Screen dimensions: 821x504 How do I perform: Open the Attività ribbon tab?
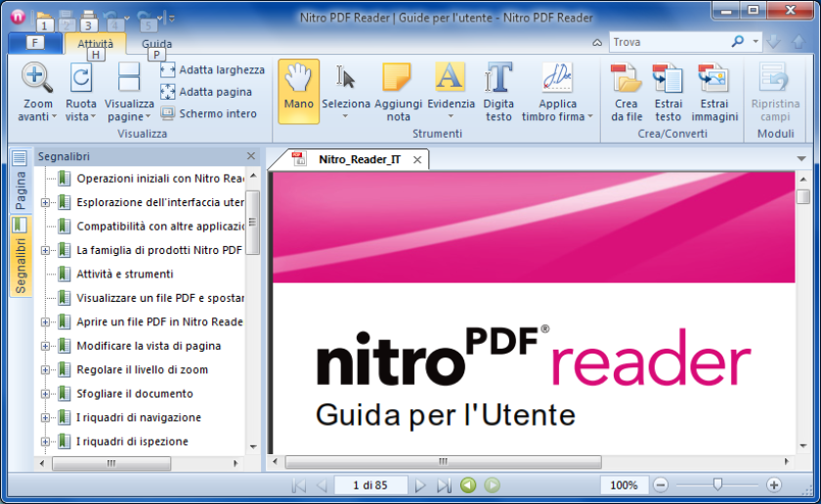click(x=96, y=43)
